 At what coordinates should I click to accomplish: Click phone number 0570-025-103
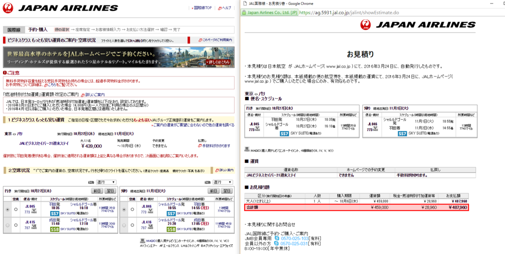pyautogui.click(x=294, y=239)
